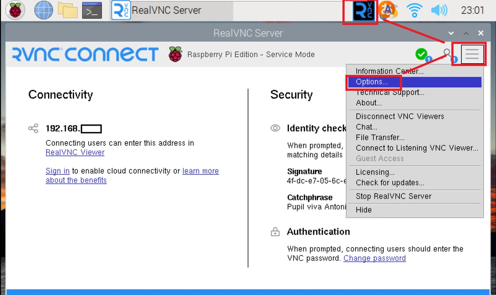Open the Raspberry Pi main menu
Screen dimensions: 496x295
pyautogui.click(x=15, y=10)
